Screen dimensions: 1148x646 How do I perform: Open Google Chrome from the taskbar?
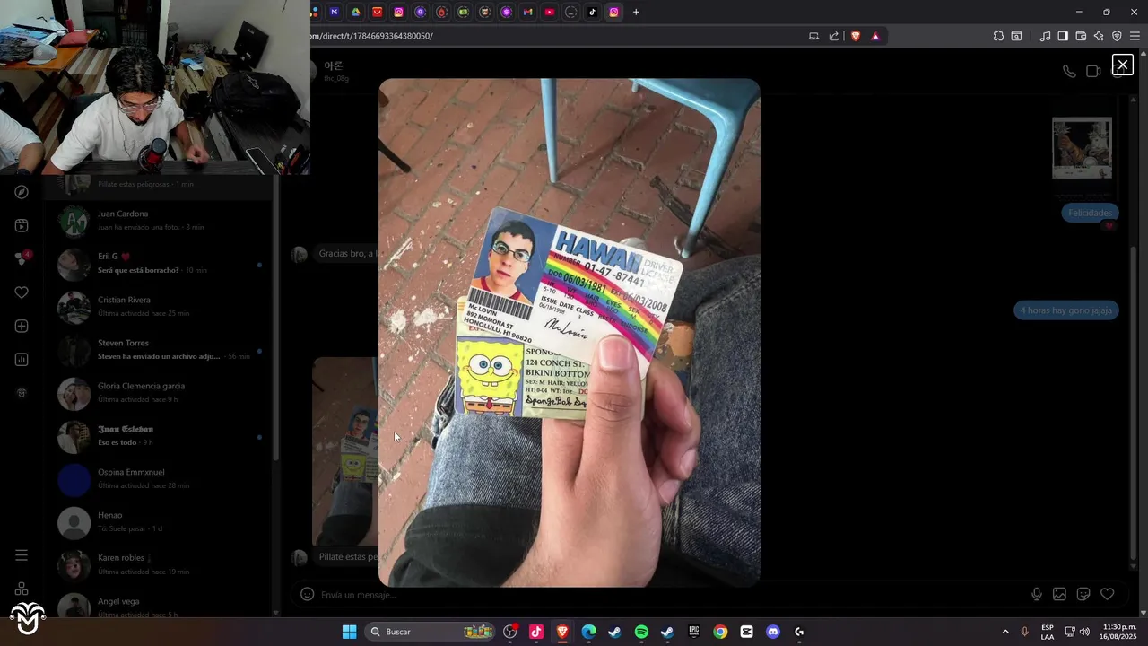(x=720, y=632)
